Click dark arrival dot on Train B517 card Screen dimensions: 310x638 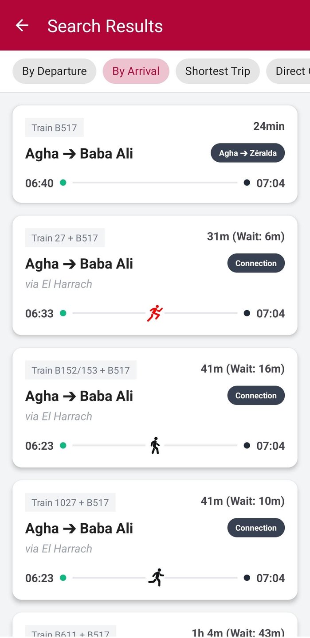[247, 183]
